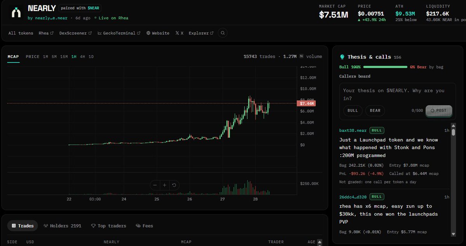The height and width of the screenshot is (246, 466).
Task: Reset the chart view
Action: point(174,185)
